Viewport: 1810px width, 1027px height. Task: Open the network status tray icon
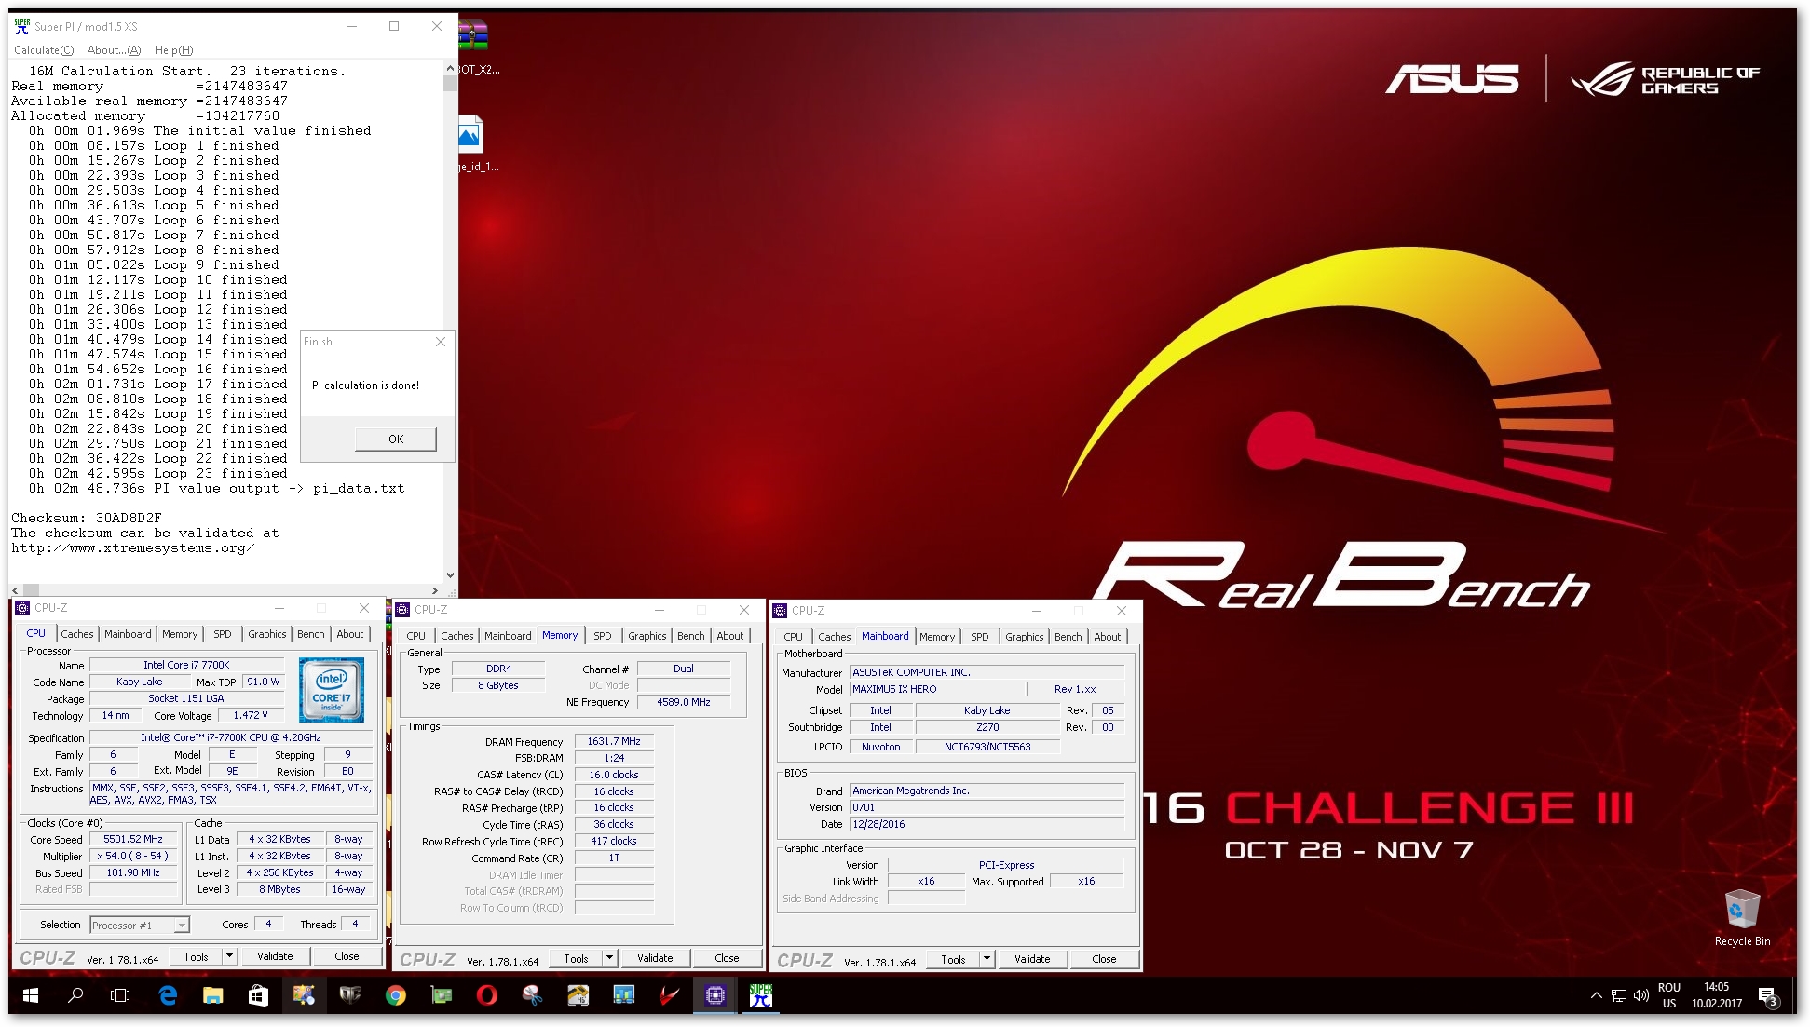click(x=1619, y=995)
